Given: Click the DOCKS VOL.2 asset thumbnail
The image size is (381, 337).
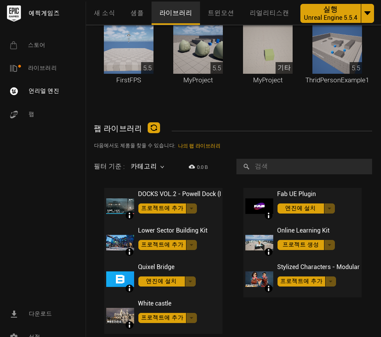Looking at the screenshot, I should pos(120,206).
